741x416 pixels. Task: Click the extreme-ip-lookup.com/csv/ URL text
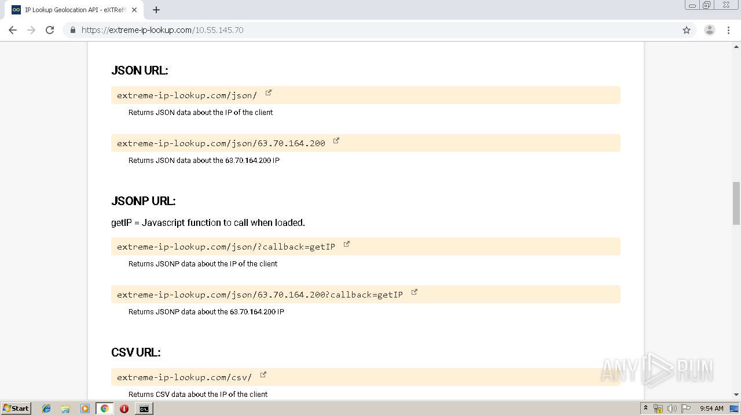pos(184,377)
